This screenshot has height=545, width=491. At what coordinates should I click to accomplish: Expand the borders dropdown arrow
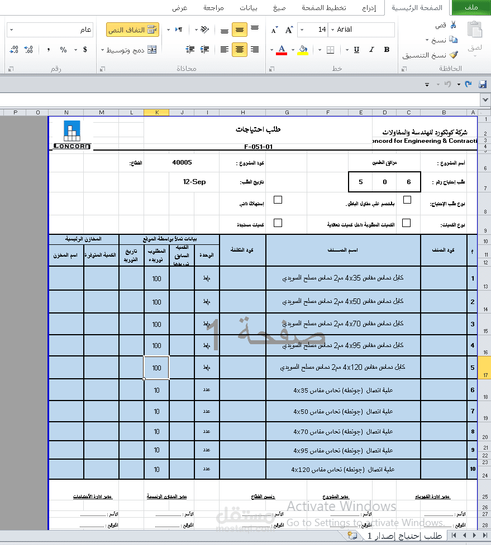pyautogui.click(x=320, y=50)
